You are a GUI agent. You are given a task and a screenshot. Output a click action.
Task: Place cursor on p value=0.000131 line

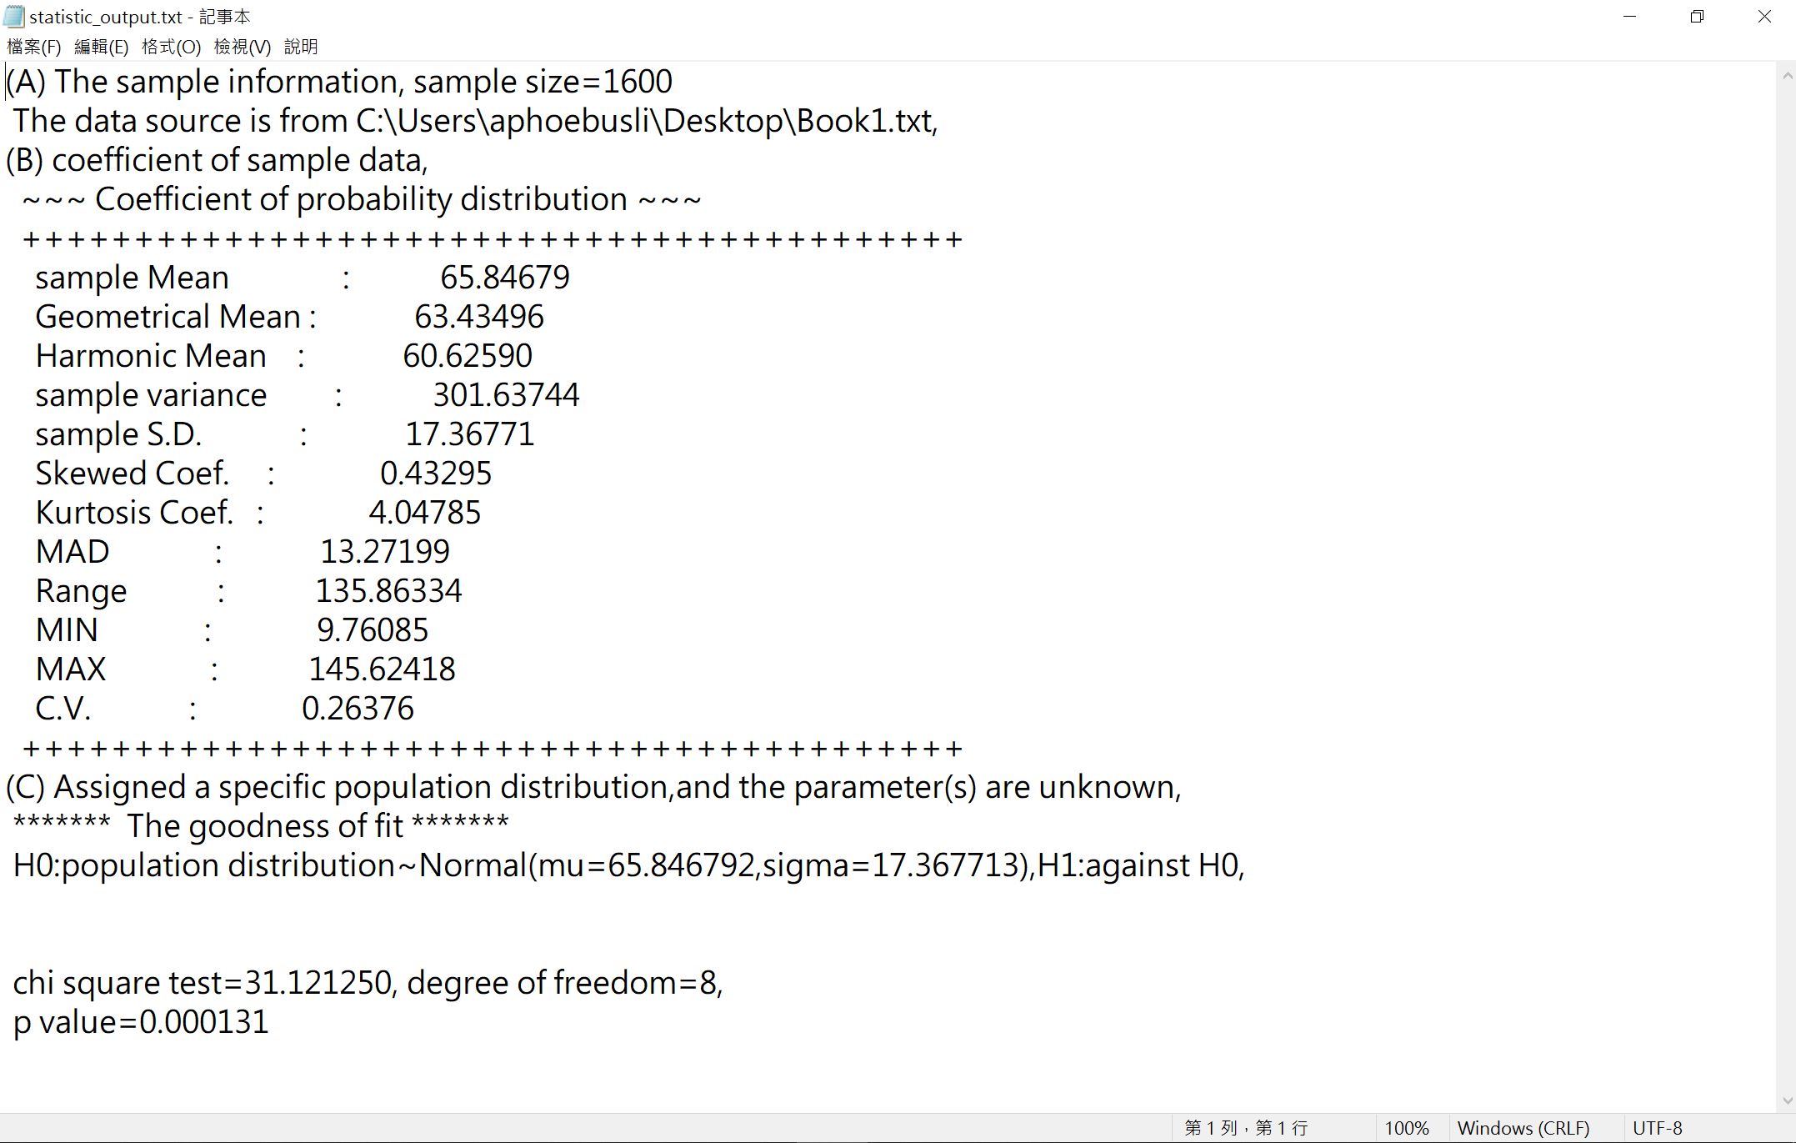click(x=142, y=1022)
